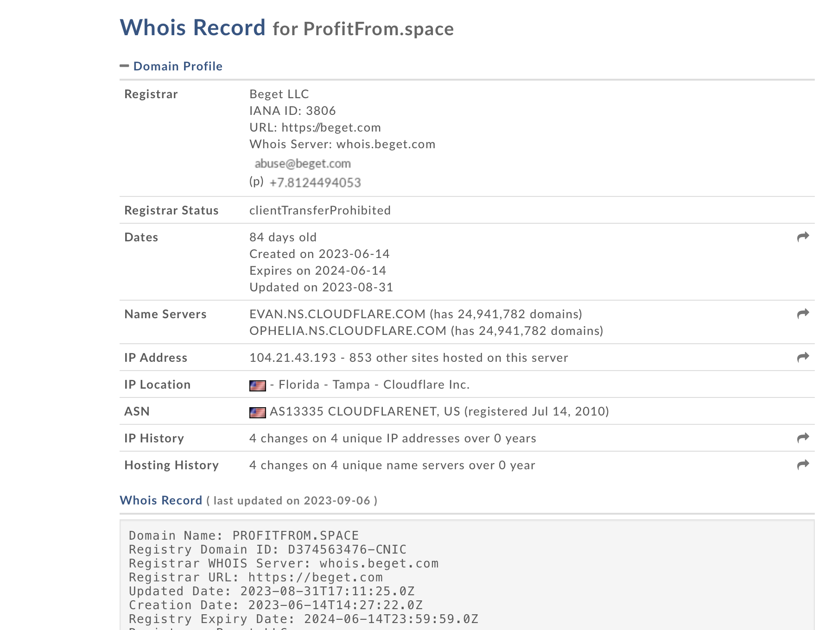Click the clientTransferProhibited status text
This screenshot has width=838, height=630.
click(320, 210)
